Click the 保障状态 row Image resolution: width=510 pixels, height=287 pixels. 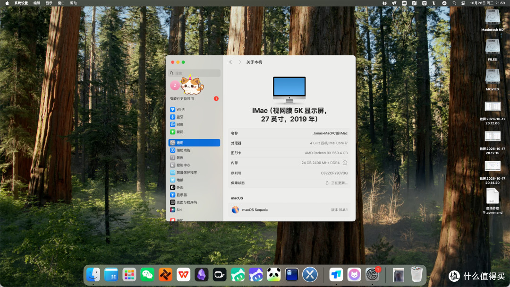pyautogui.click(x=289, y=183)
